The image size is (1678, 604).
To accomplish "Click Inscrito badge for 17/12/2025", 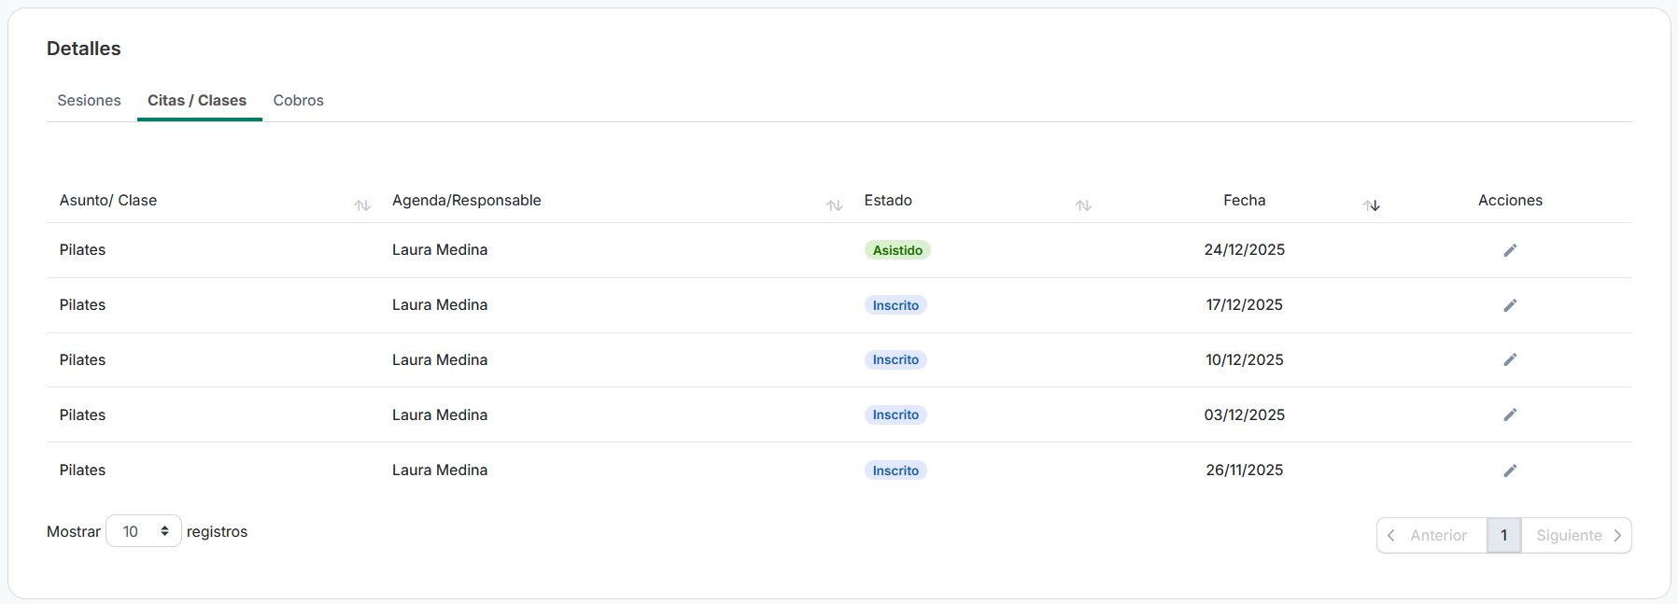I will tap(895, 305).
